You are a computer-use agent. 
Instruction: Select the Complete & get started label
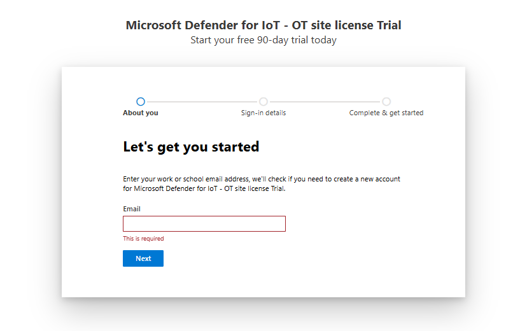386,113
